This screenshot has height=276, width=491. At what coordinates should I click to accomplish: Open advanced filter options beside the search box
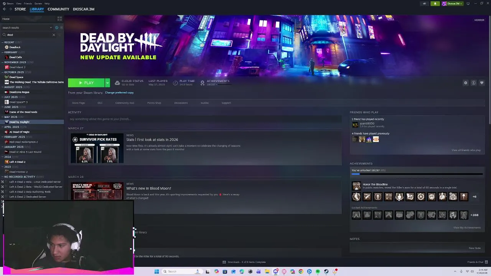click(x=60, y=35)
